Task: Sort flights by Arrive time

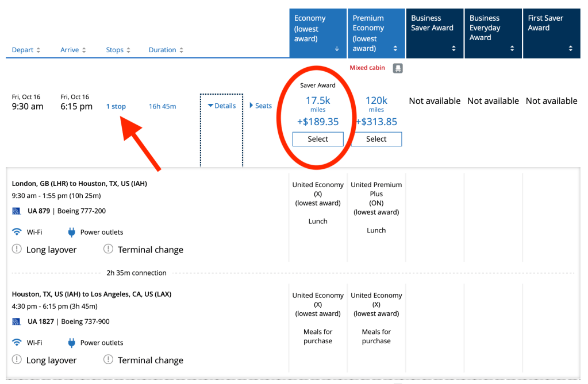Action: point(73,50)
